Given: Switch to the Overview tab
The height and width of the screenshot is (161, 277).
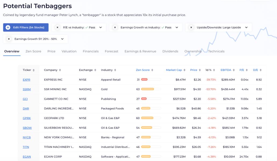Looking at the screenshot, I should tap(12, 51).
